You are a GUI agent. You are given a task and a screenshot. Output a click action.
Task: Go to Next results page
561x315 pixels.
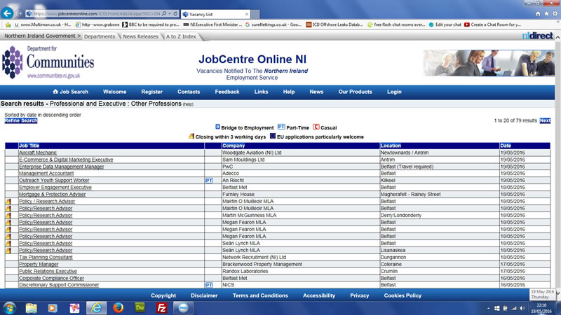(545, 120)
